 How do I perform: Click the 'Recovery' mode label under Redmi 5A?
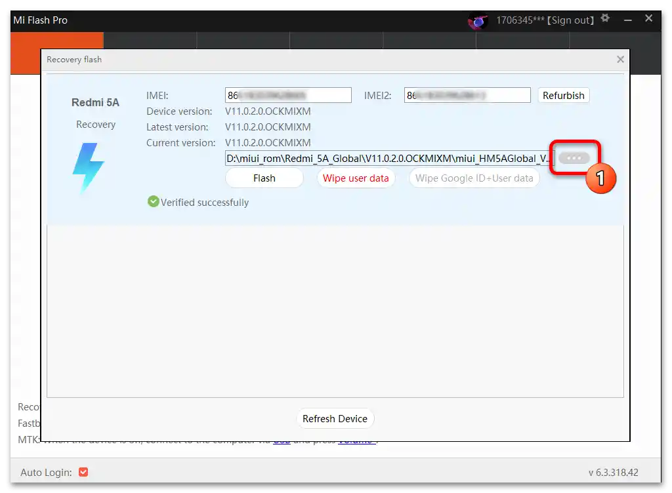coord(96,125)
